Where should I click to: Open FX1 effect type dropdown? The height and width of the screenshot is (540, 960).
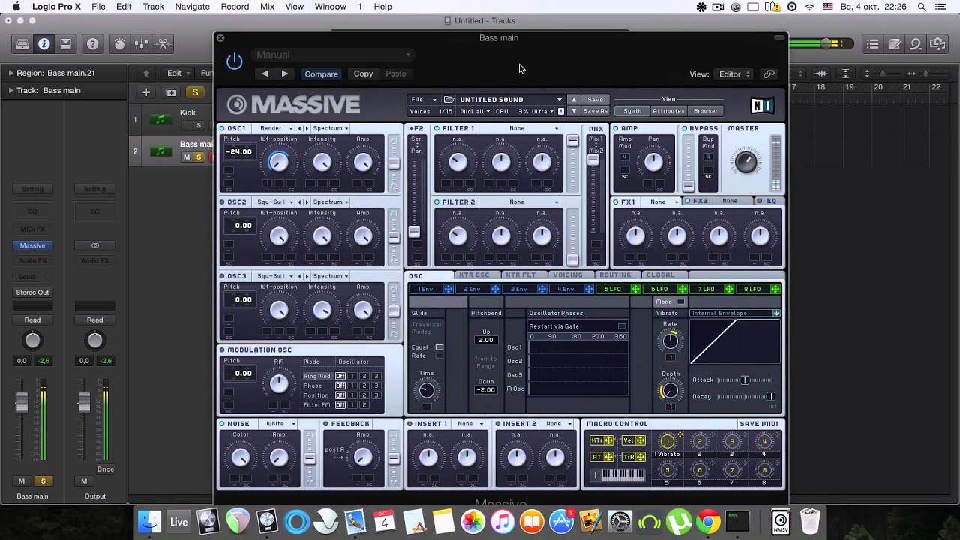tap(661, 202)
